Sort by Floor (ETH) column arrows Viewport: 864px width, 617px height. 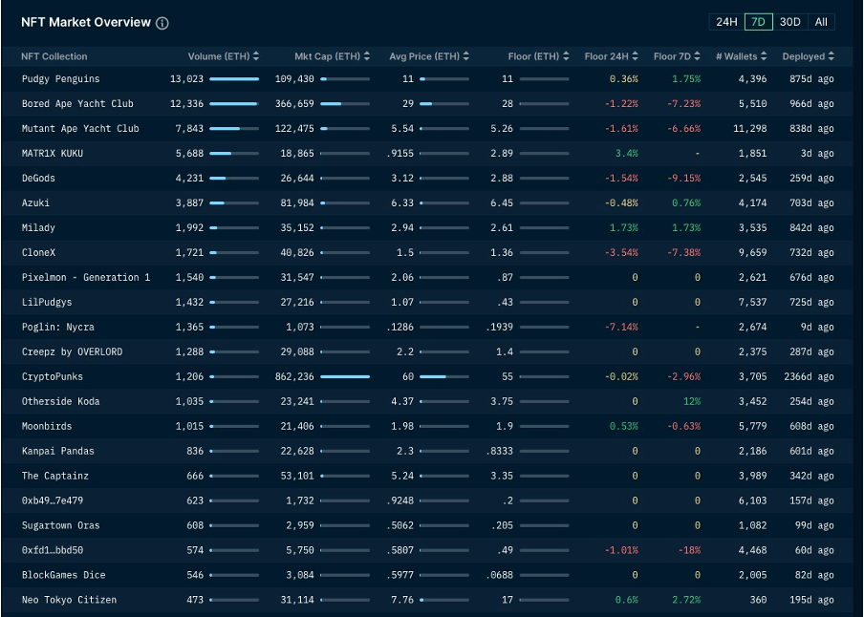click(x=566, y=56)
